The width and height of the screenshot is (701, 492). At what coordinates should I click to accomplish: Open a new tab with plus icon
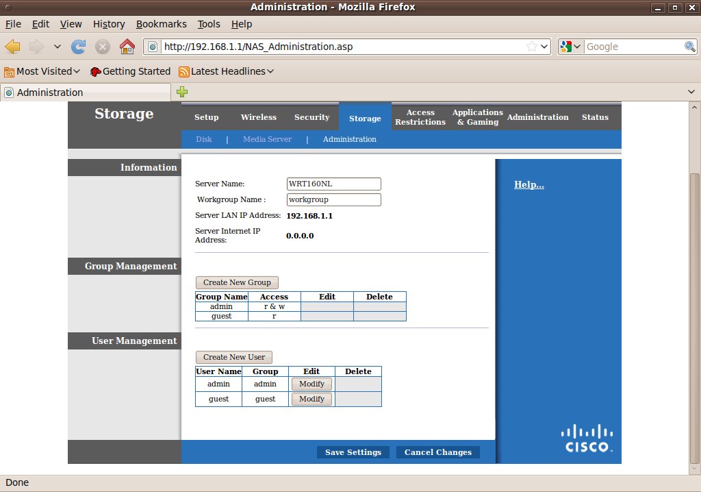[x=182, y=92]
